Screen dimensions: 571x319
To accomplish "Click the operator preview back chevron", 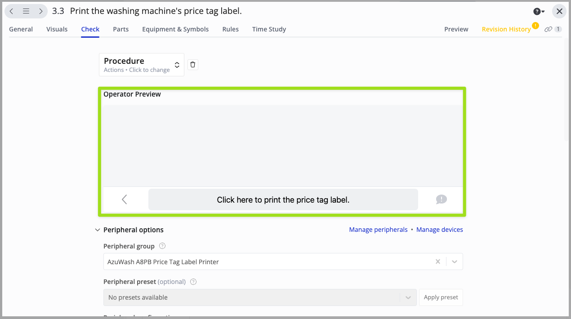I will 125,199.
